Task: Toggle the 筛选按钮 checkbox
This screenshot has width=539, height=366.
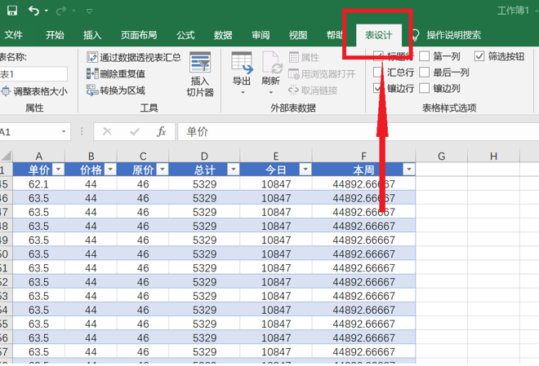Action: (479, 56)
